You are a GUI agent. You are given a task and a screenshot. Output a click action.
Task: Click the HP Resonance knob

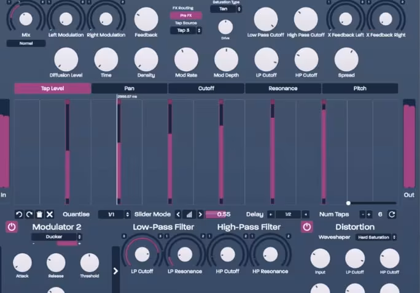coord(270,254)
